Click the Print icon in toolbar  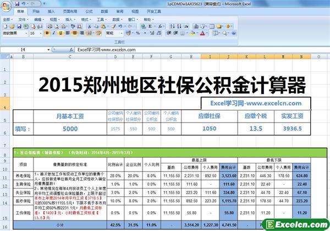click(x=50, y=26)
